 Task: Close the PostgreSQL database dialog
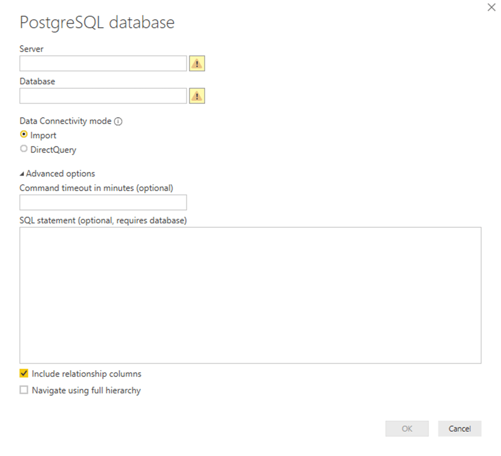(491, 7)
